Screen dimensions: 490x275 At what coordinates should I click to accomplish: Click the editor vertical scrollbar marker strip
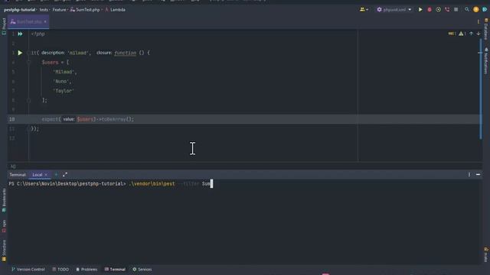[x=480, y=89]
